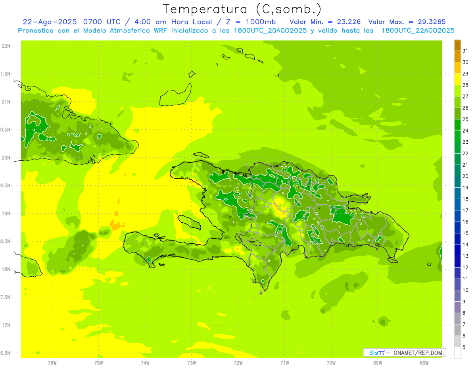Viewport: 476px width, 368px height.
Task: Click the legend value 27
Action: (x=466, y=96)
